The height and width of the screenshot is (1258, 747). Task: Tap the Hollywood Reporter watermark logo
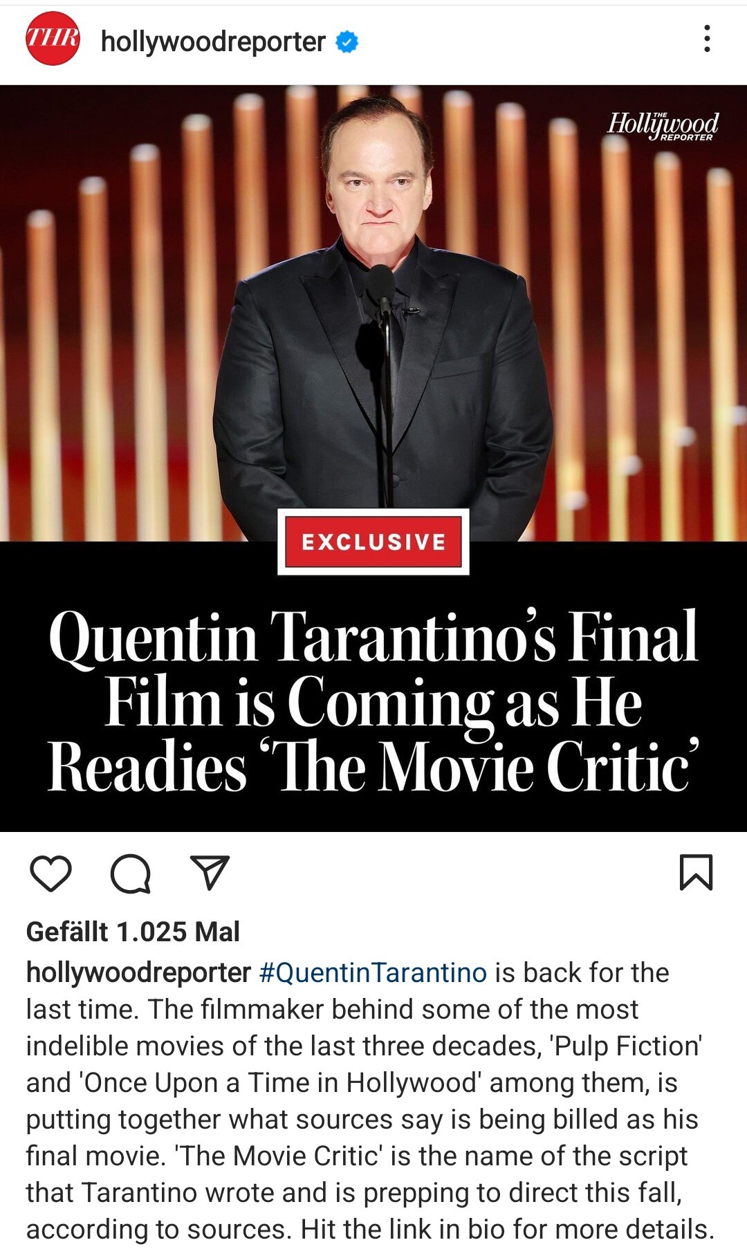663,126
